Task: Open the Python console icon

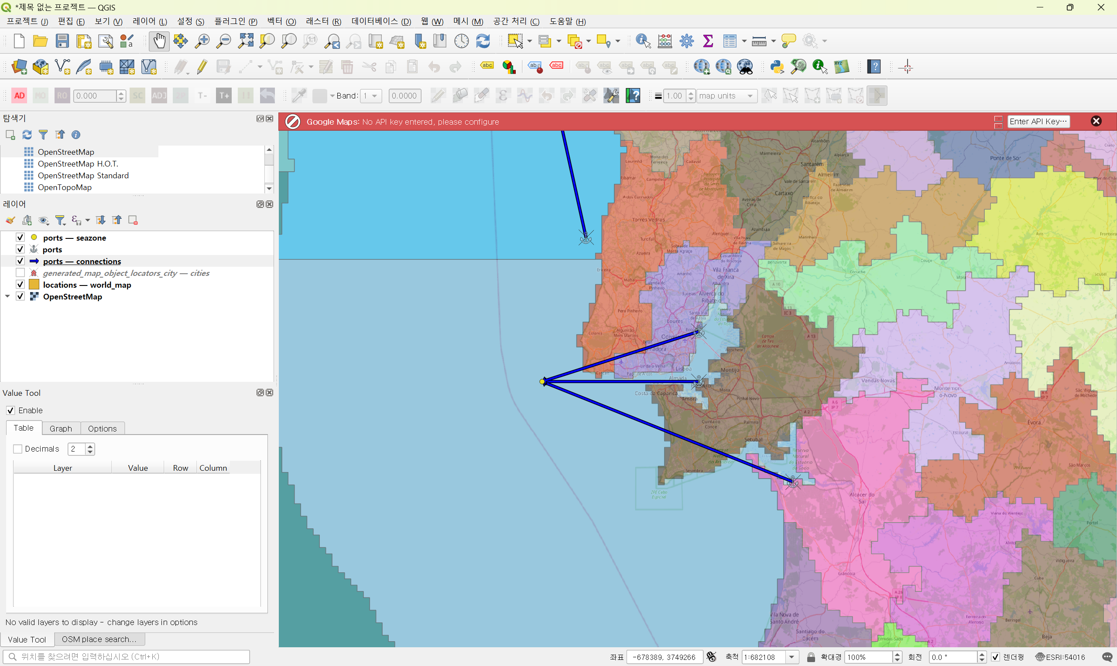Action: [777, 67]
